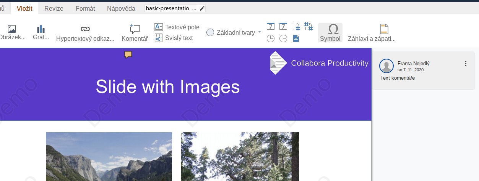Screen dimensions: 479x181
Task: Insert variable date field (second calendar icon)
Action: tap(283, 27)
